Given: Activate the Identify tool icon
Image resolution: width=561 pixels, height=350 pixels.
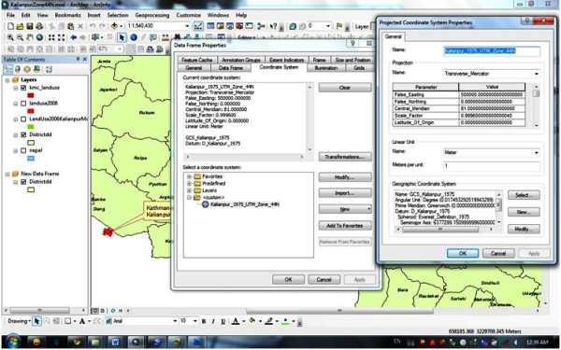Looking at the screenshot, I should click(x=134, y=37).
